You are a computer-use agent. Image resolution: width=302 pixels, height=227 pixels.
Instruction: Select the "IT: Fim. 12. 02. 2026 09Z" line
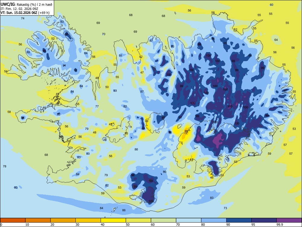[19, 9]
